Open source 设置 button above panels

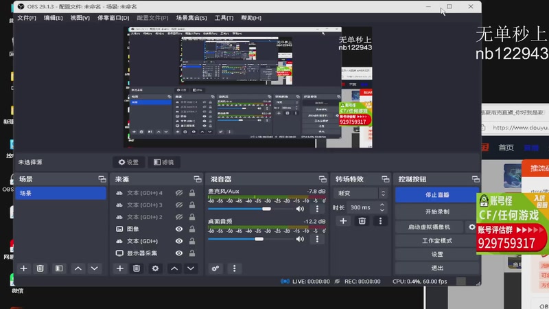pyautogui.click(x=128, y=162)
